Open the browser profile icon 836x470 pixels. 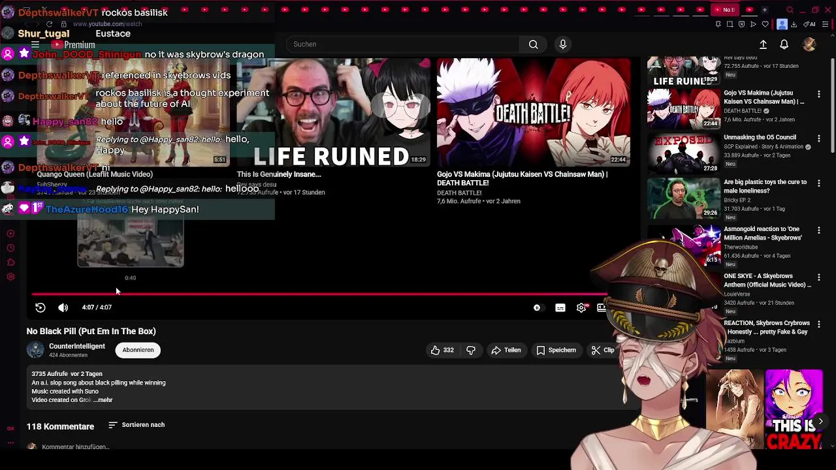click(782, 24)
